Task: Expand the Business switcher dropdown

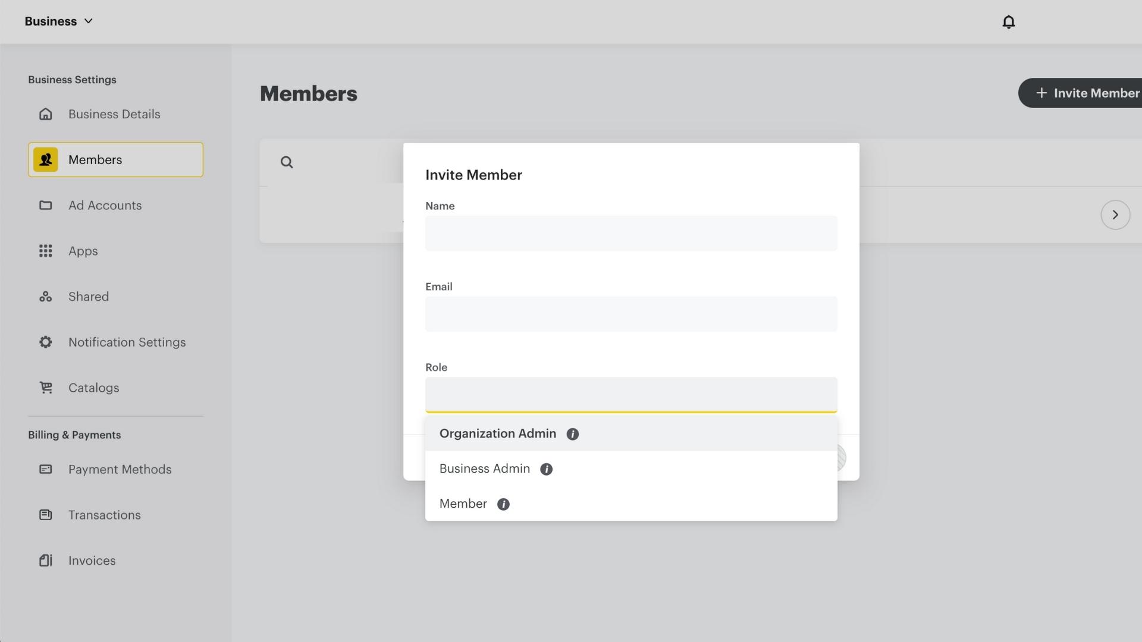Action: 59,21
